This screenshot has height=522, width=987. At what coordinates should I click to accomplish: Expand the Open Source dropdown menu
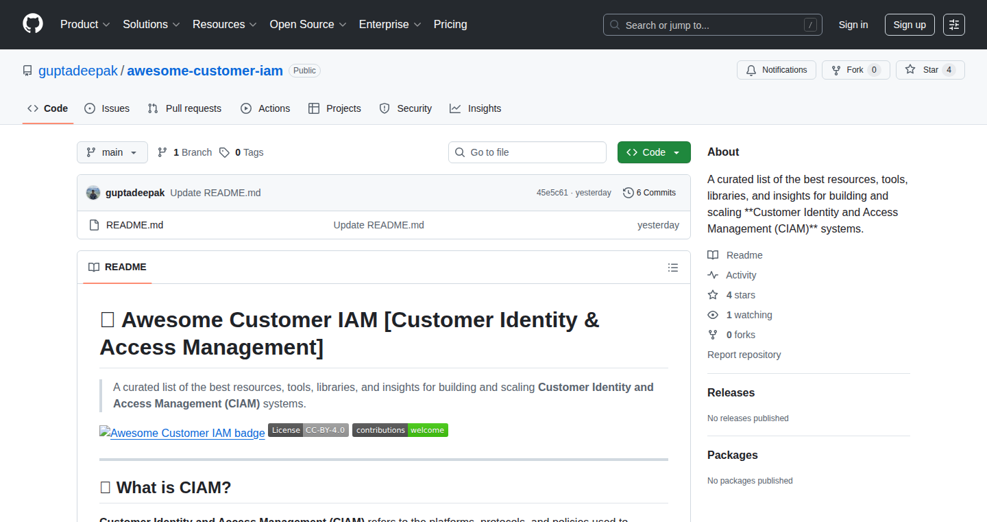(308, 25)
